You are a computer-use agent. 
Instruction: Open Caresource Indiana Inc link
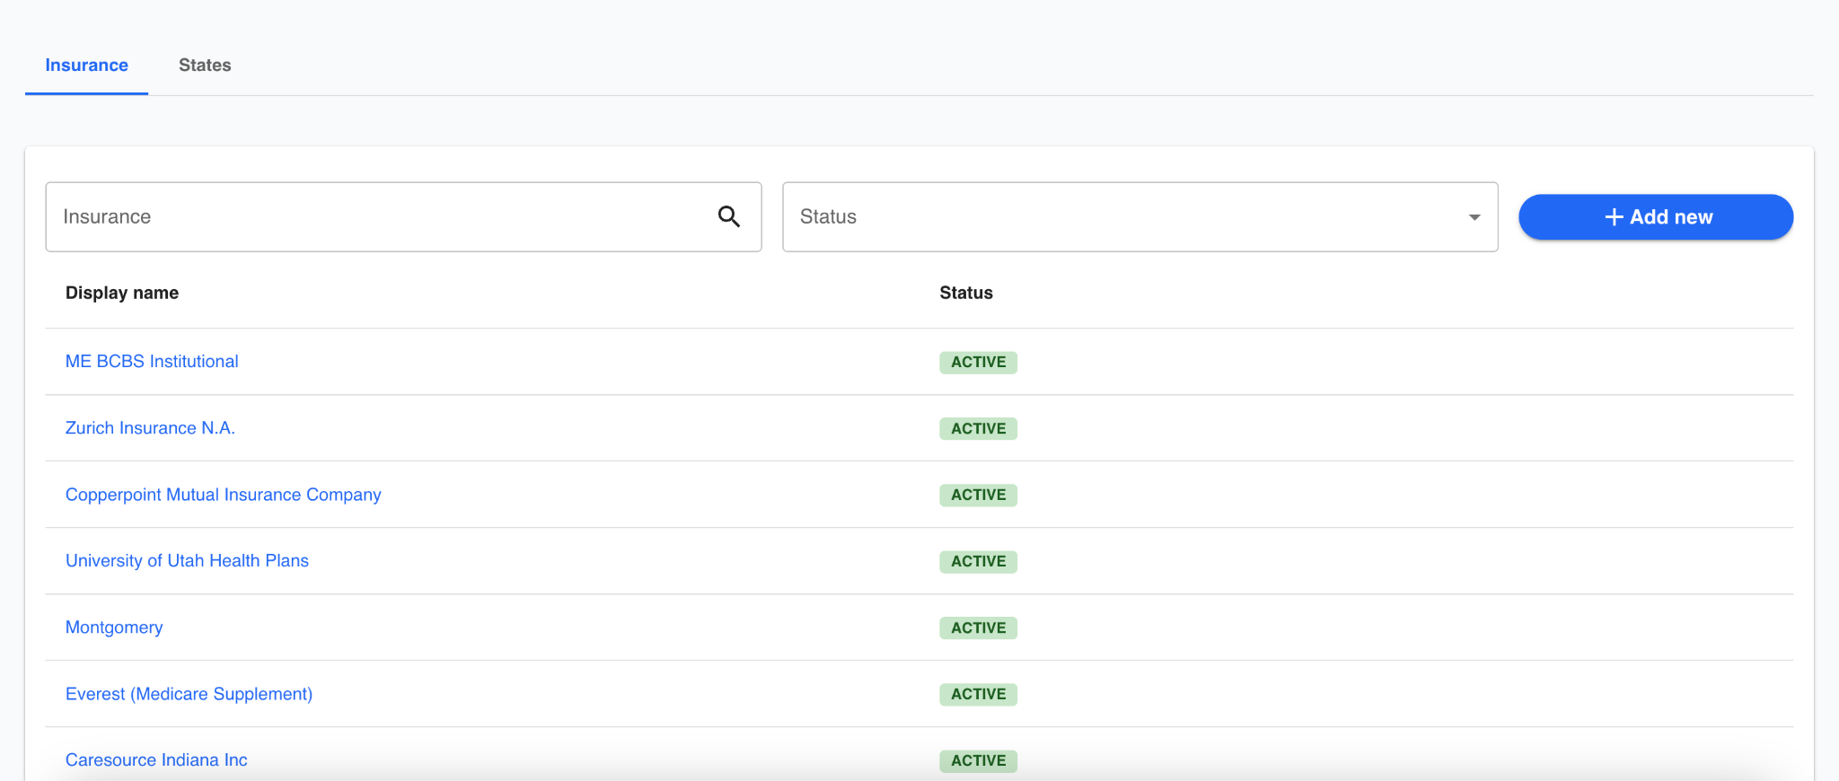click(156, 760)
